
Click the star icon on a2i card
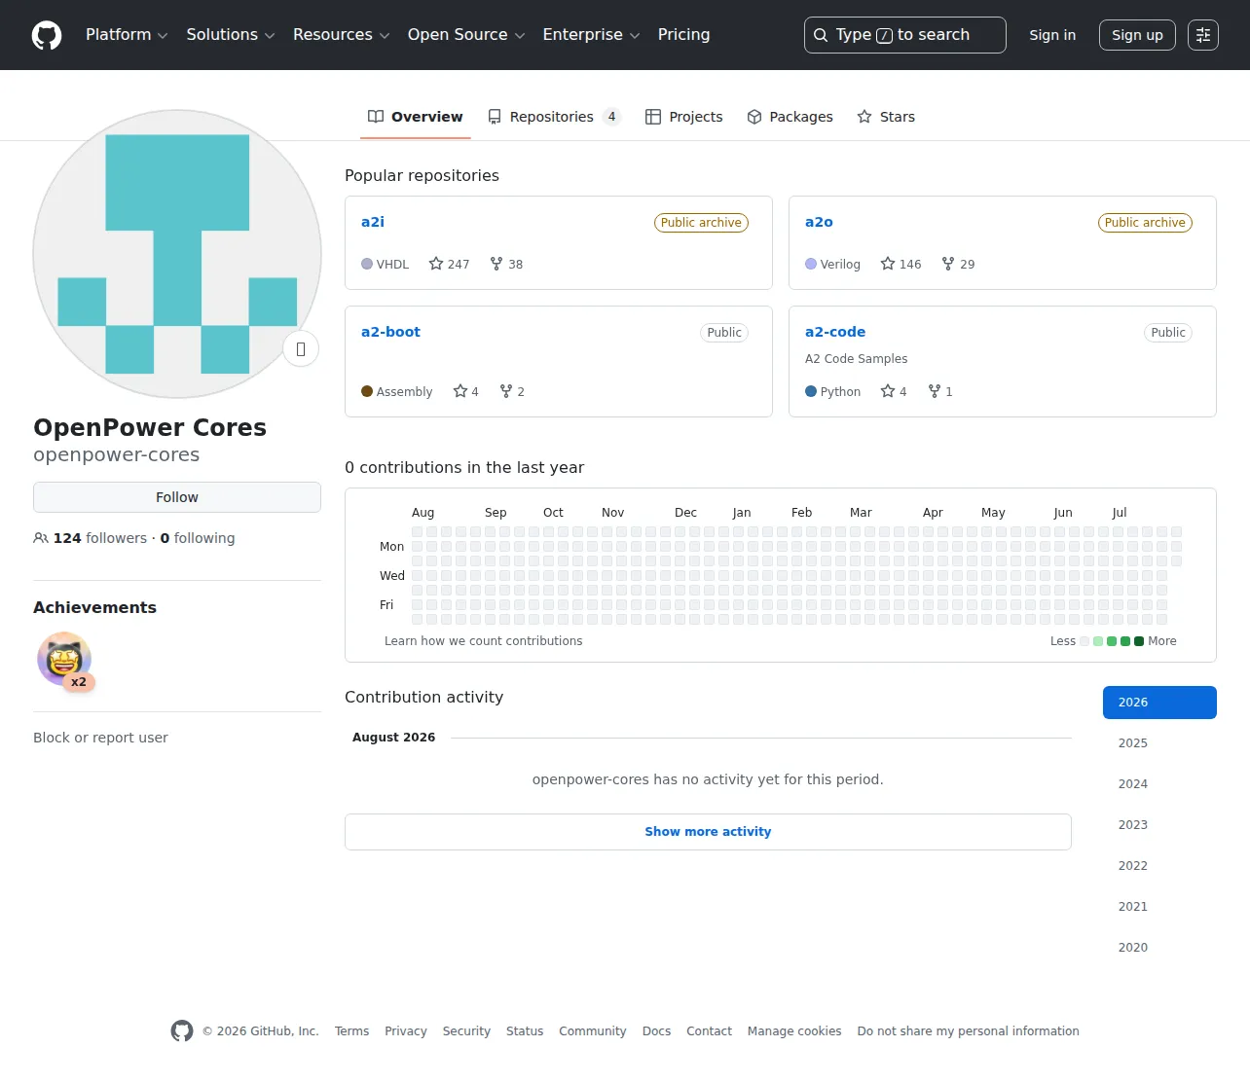(x=436, y=264)
